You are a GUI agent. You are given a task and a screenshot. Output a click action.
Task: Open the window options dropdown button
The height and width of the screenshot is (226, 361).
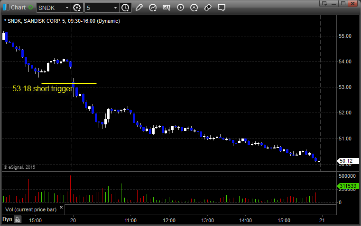click(x=324, y=3)
